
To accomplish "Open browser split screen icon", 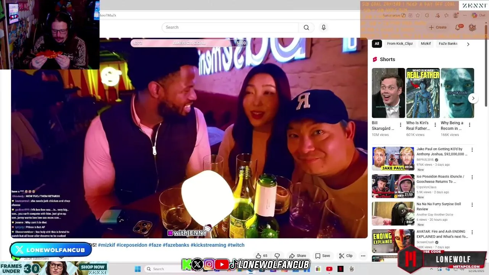I will 410,16.
